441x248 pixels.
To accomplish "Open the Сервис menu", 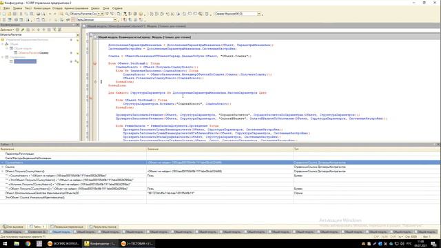I will pyautogui.click(x=95, y=8).
